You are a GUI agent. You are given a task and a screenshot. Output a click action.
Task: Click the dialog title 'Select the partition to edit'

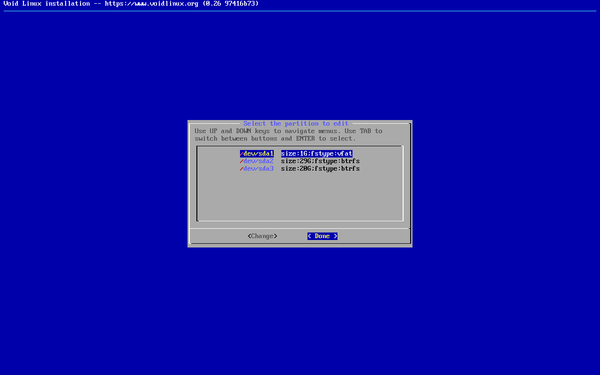click(x=296, y=124)
